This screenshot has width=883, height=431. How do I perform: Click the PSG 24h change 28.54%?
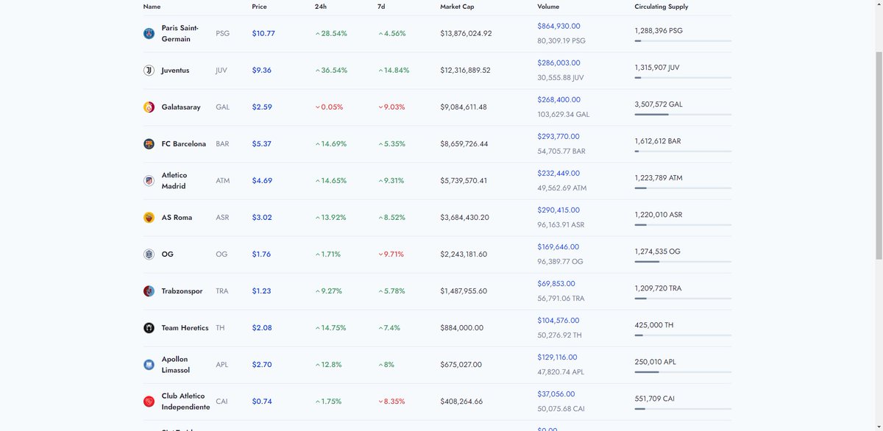pos(331,34)
